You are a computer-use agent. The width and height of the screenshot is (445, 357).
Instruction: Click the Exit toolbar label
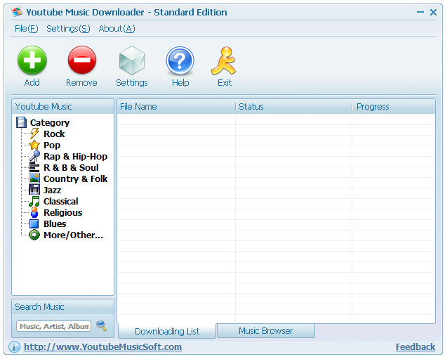tap(225, 82)
